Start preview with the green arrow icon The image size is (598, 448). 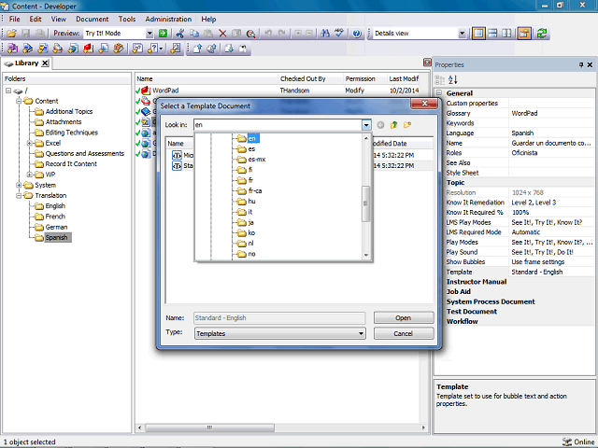[x=163, y=34]
